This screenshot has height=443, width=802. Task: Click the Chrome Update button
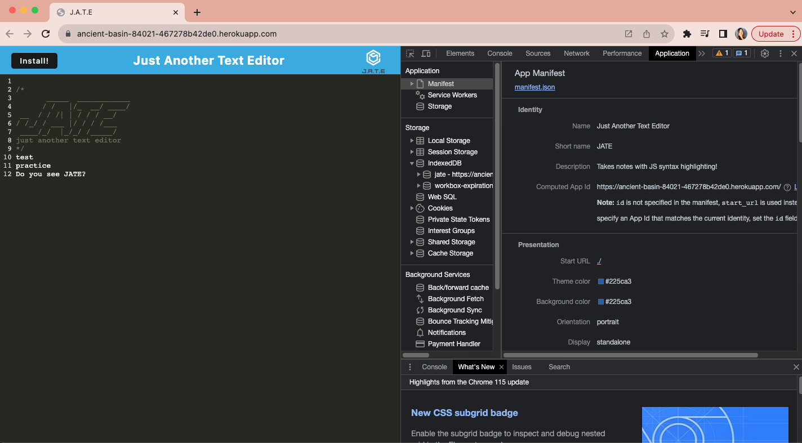coord(776,34)
